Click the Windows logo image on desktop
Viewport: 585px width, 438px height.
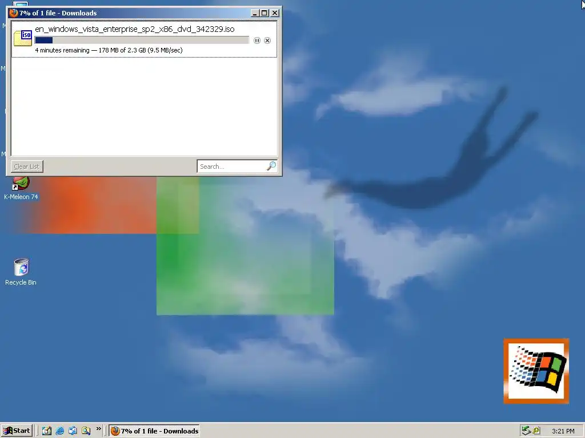[x=536, y=371]
